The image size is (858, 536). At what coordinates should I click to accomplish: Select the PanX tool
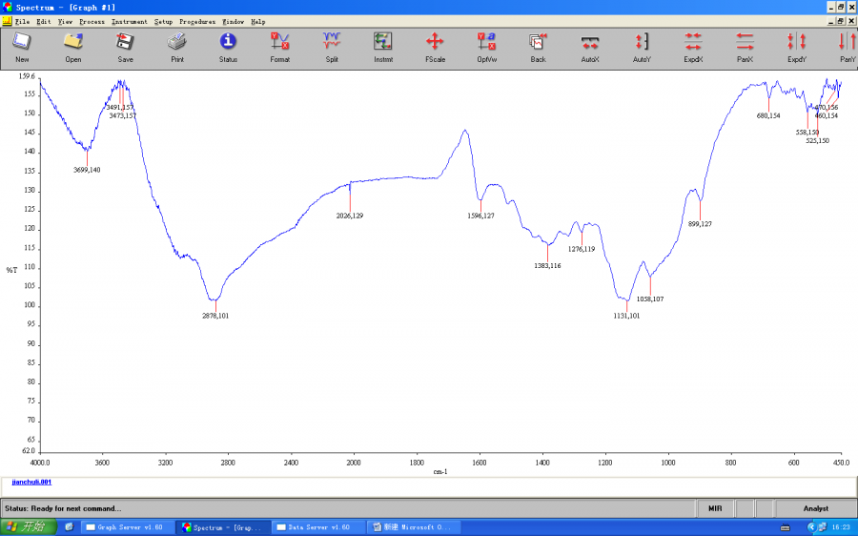pyautogui.click(x=745, y=48)
